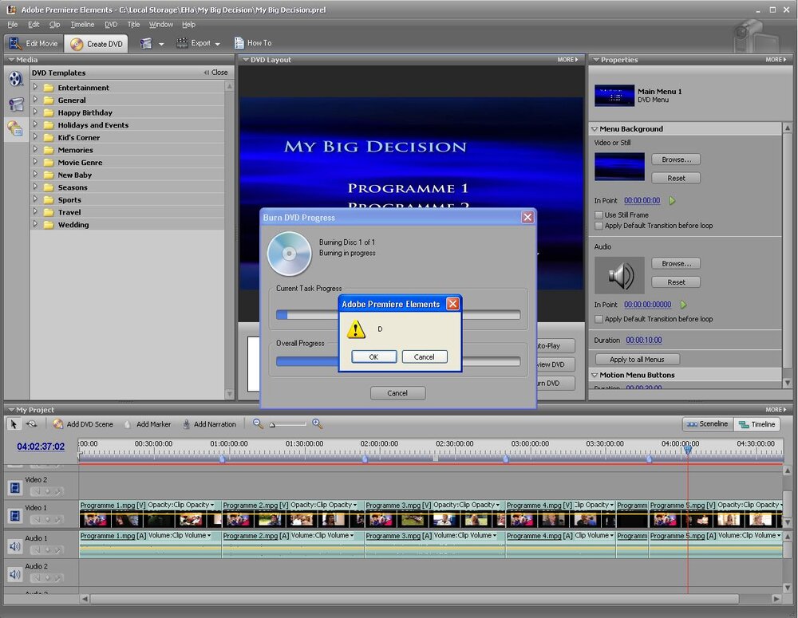Open the File menu
The image size is (798, 618).
coord(12,25)
